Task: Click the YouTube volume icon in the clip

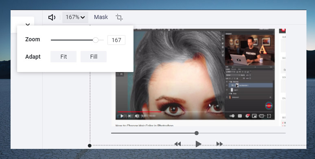Action: (x=137, y=116)
